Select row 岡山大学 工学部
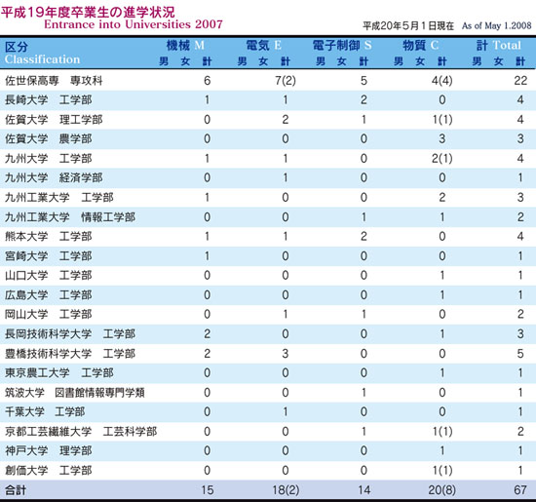Screen dimensions: 536x502 [268, 315]
